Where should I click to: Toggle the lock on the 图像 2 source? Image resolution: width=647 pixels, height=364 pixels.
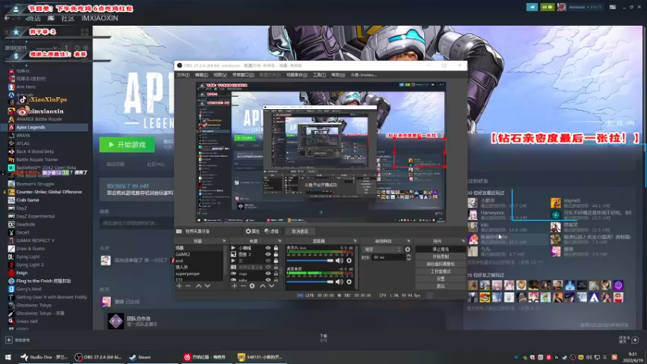(276, 254)
